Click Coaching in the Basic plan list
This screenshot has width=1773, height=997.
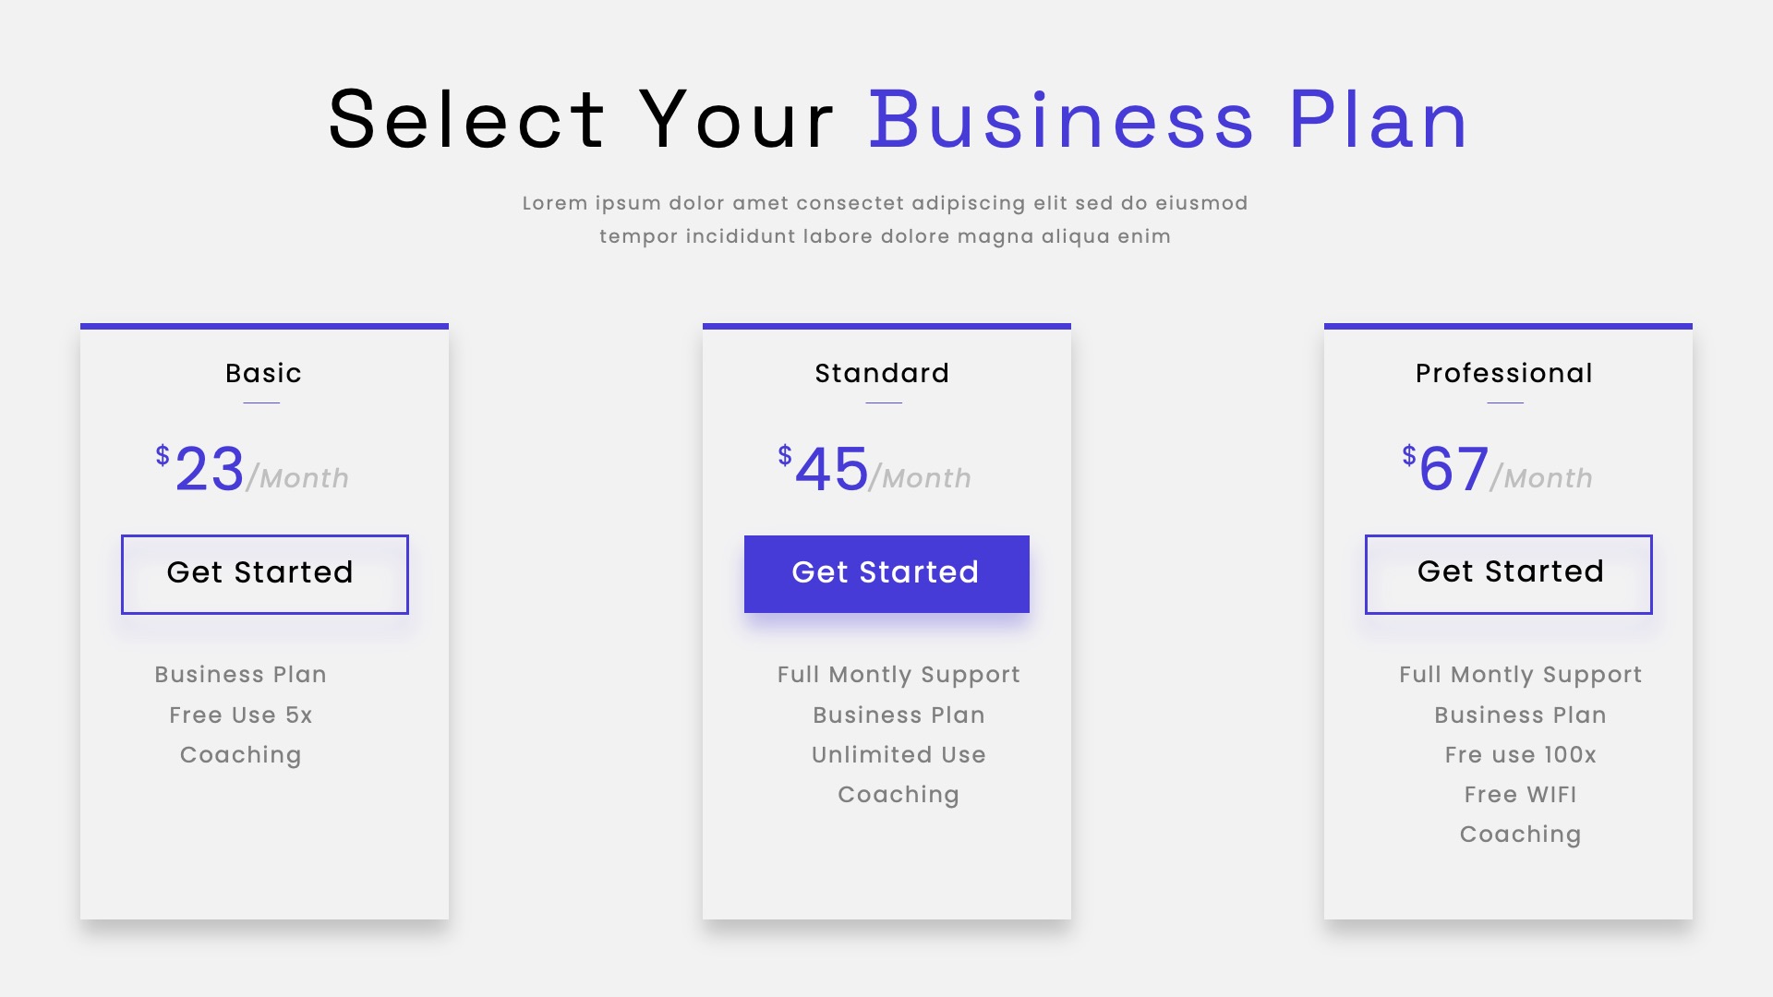[x=239, y=754]
